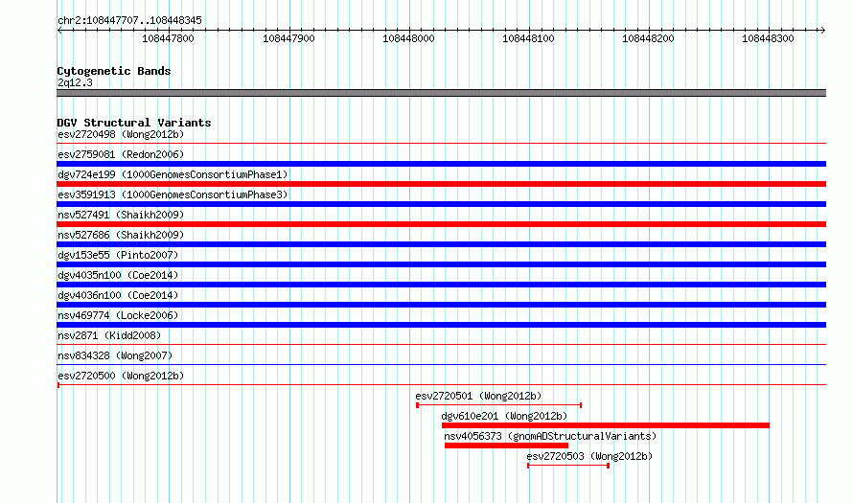Click ruler position 108447900
The height and width of the screenshot is (503, 853).
[x=288, y=38]
